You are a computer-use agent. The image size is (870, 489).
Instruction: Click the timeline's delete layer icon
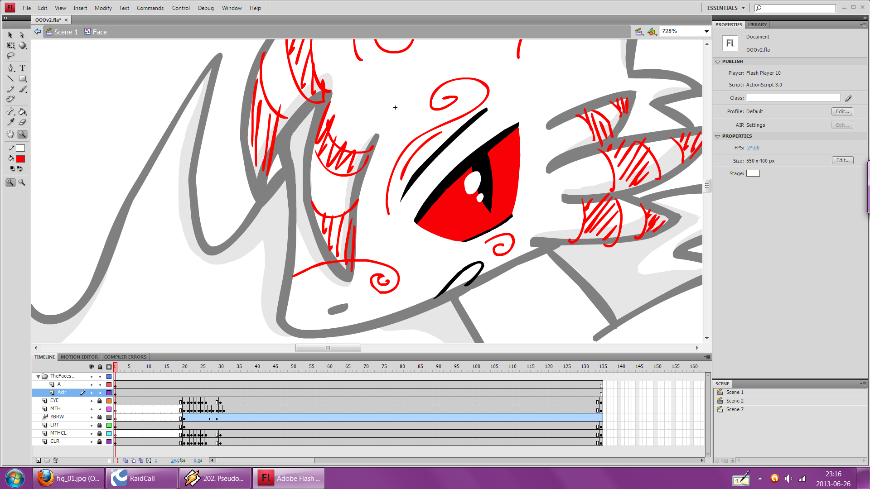55,460
